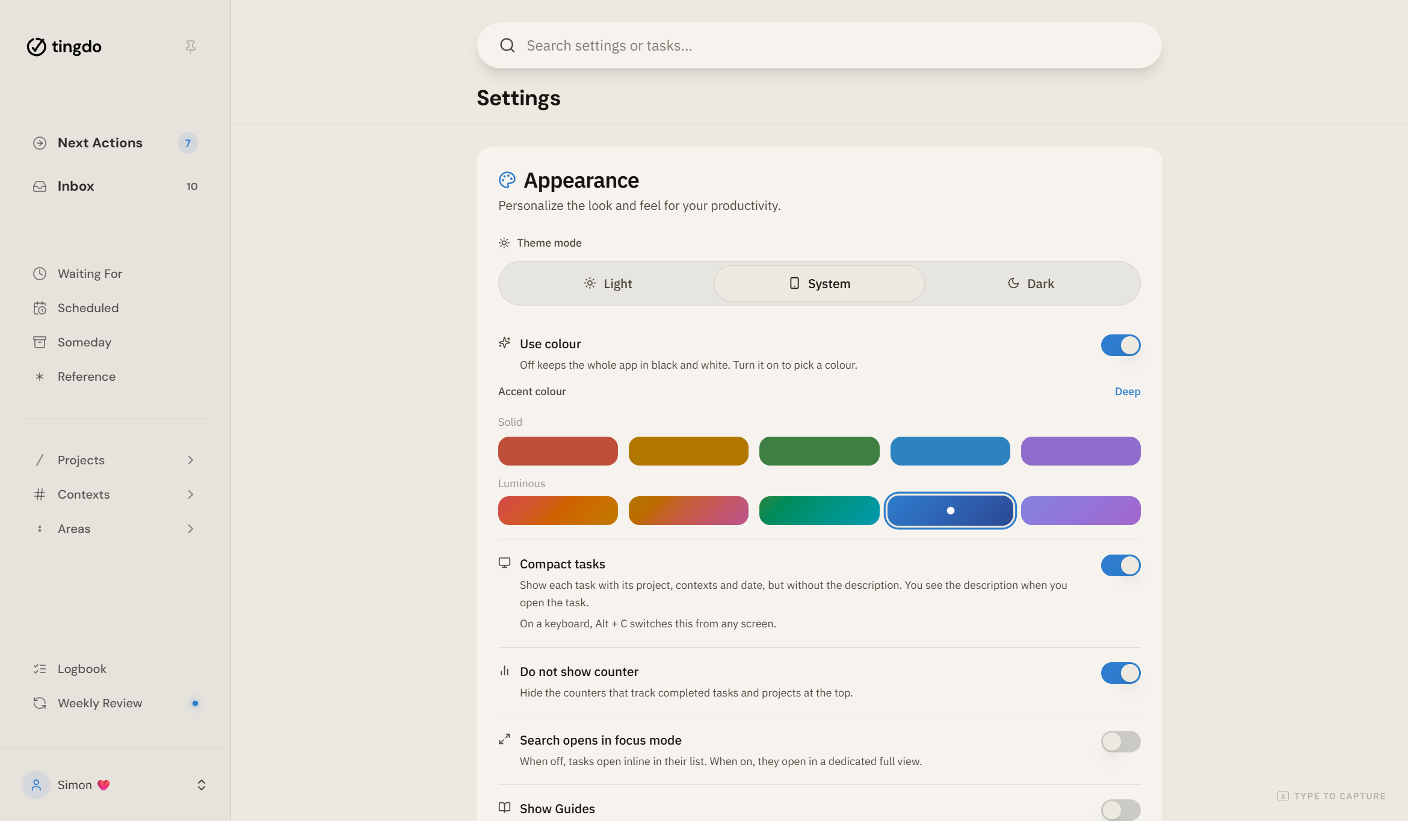1408x821 pixels.
Task: Pick the solid red accent swatch
Action: (x=558, y=451)
